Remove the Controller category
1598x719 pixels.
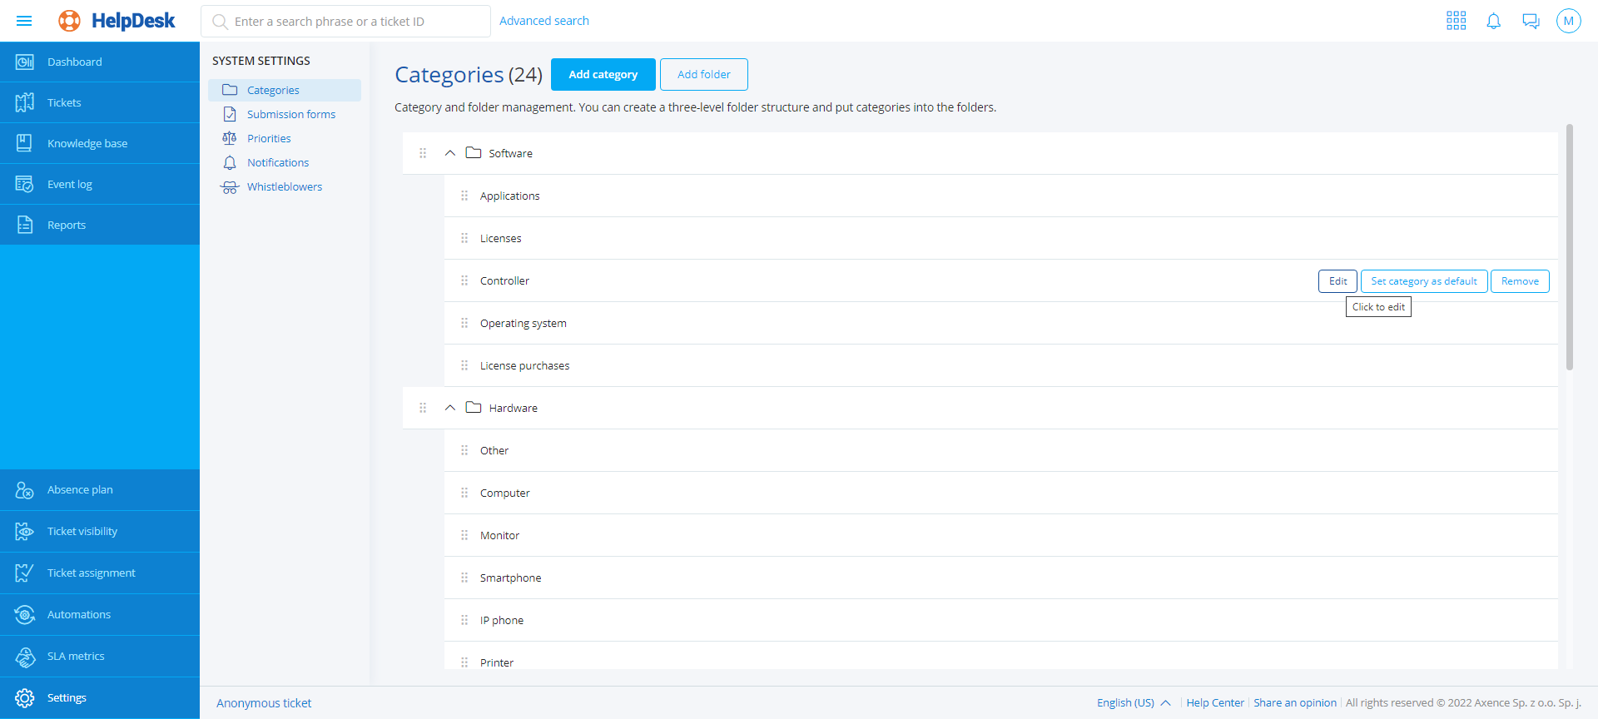[1519, 281]
